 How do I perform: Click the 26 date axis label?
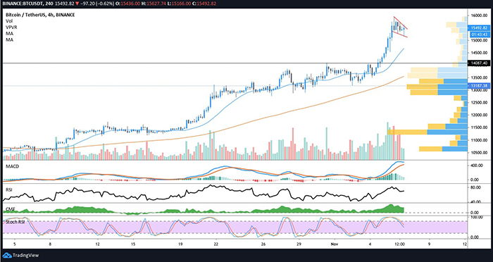263,244
